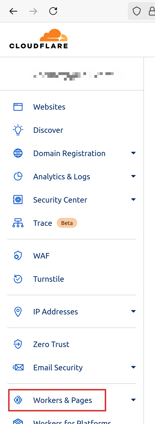Click the Domain Registration globe icon
The image size is (155, 424).
pos(18,153)
